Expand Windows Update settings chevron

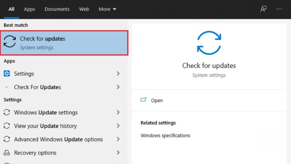pyautogui.click(x=118, y=112)
